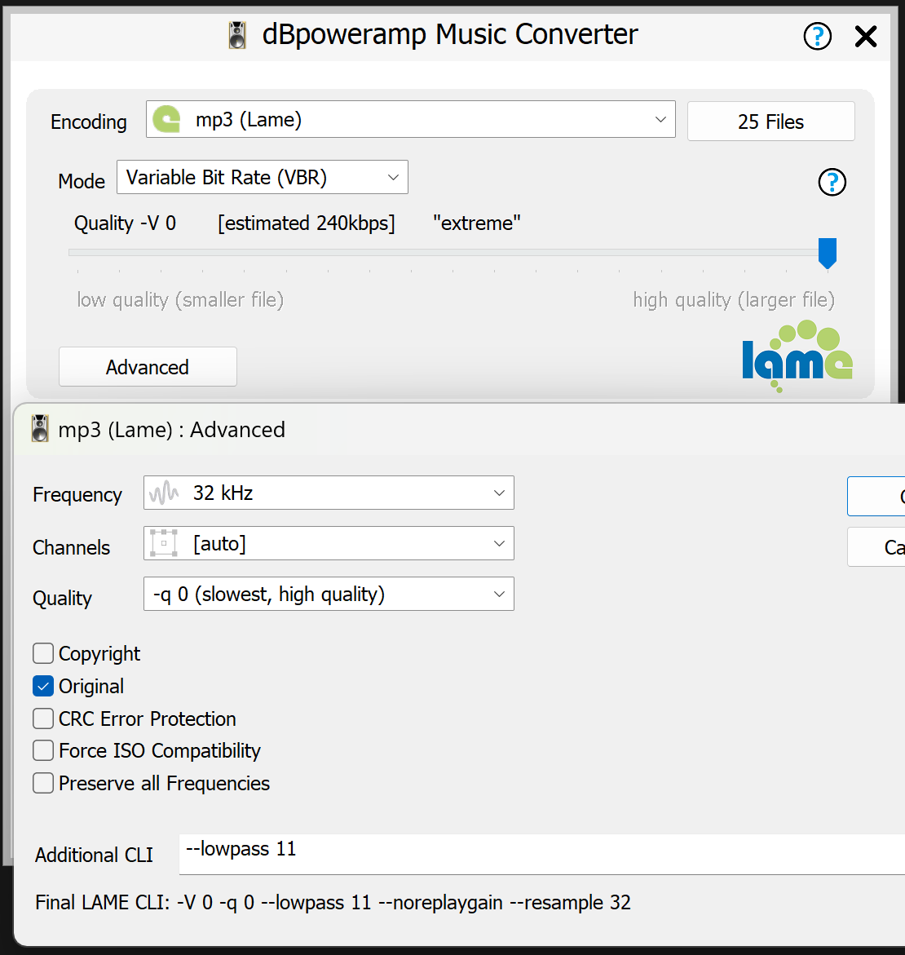Image resolution: width=905 pixels, height=955 pixels.
Task: Click the waveform icon in Frequency box
Action: (x=164, y=493)
